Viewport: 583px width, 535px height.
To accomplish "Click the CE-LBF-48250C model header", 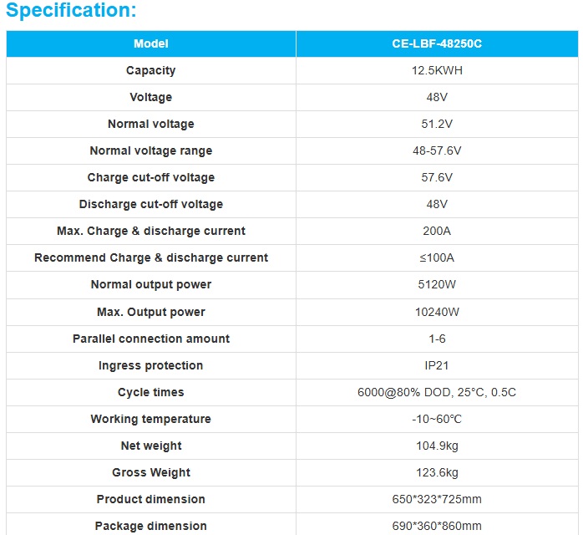I will tap(437, 43).
